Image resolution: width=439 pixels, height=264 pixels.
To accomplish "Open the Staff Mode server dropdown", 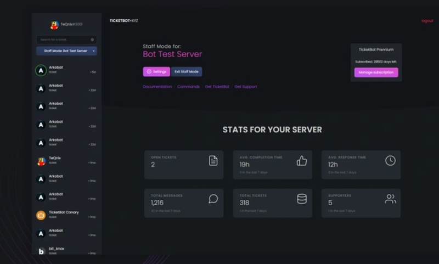I will (x=66, y=51).
